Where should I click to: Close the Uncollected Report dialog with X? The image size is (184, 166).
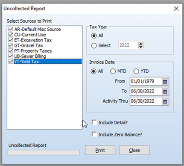click(x=176, y=9)
